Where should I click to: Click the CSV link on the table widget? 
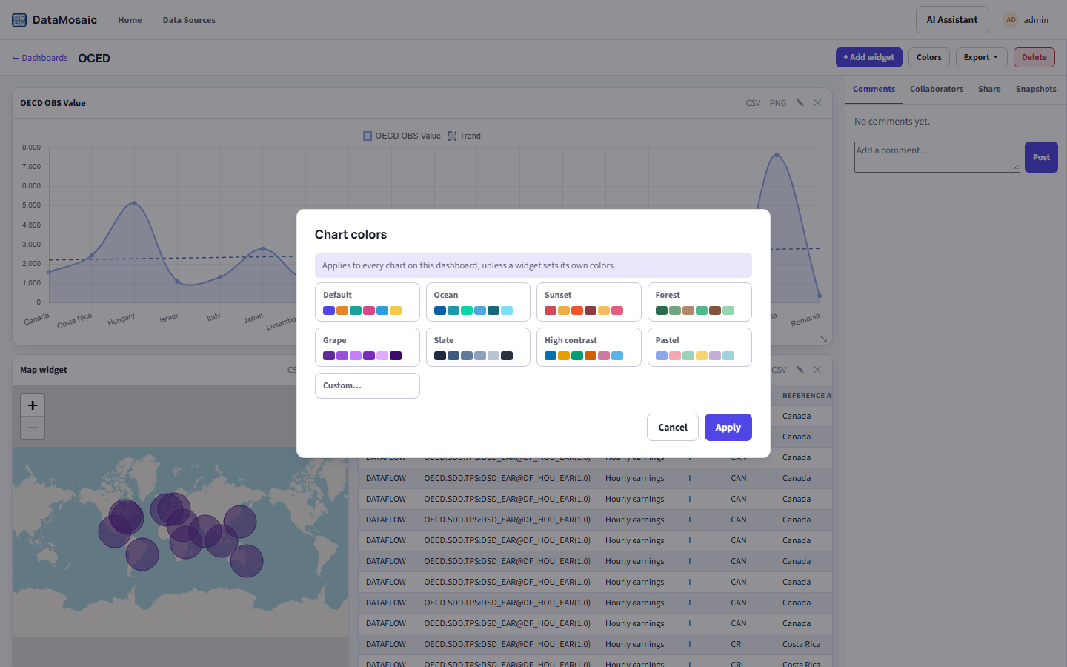(779, 370)
